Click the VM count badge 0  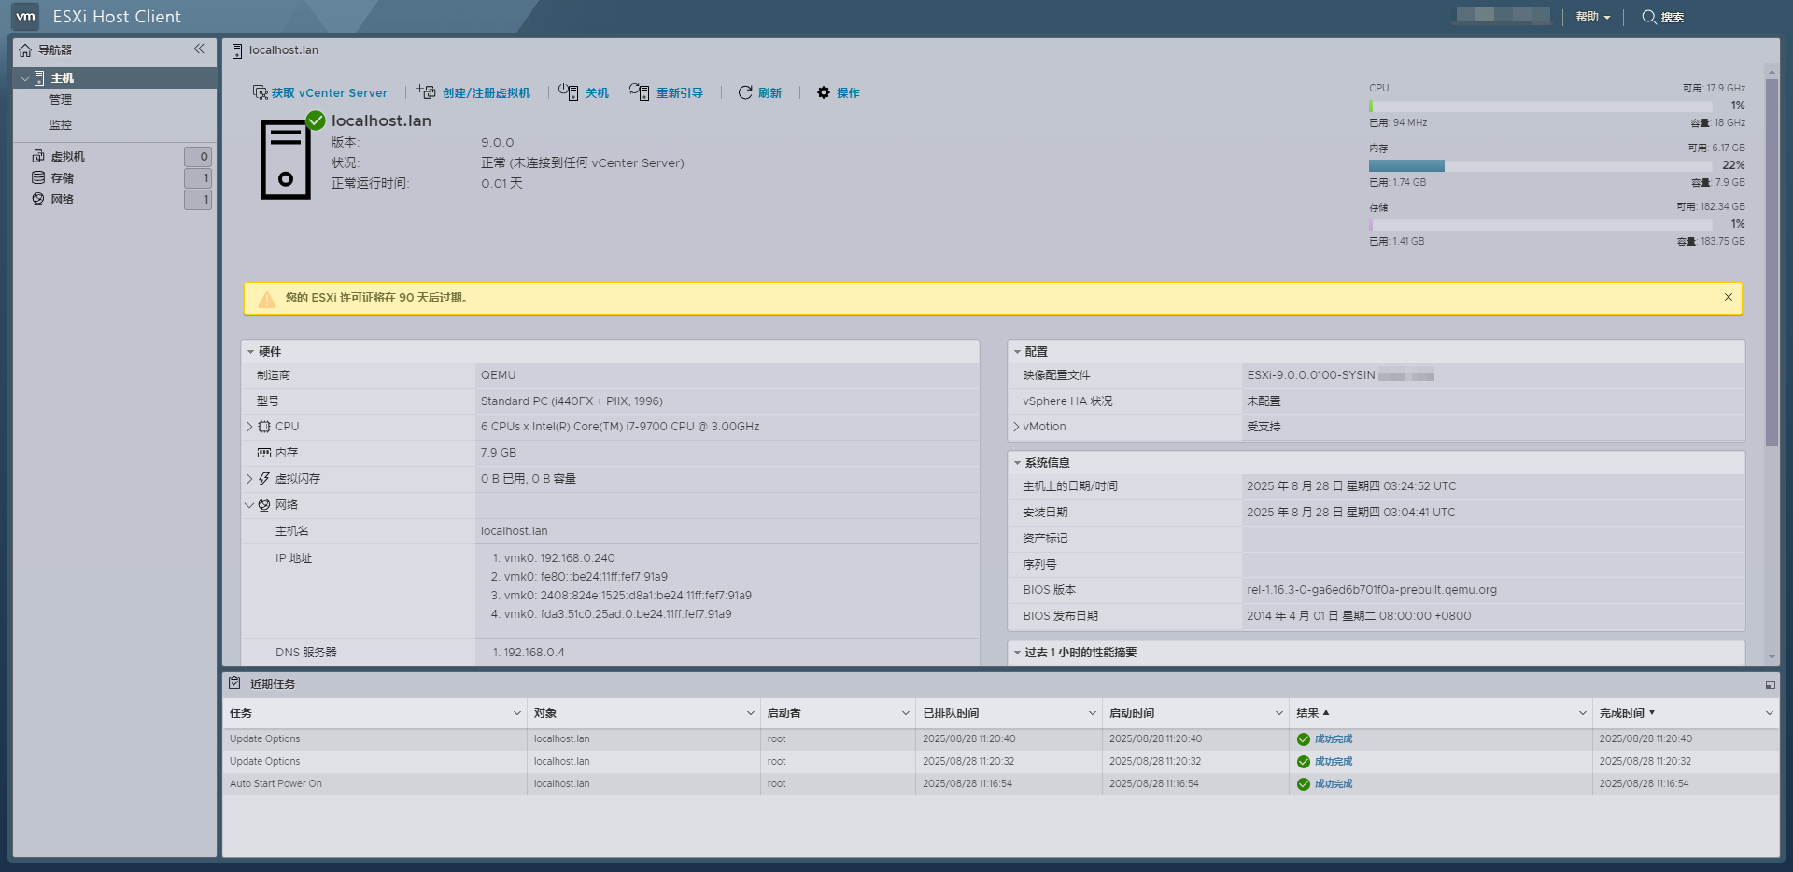tap(198, 157)
